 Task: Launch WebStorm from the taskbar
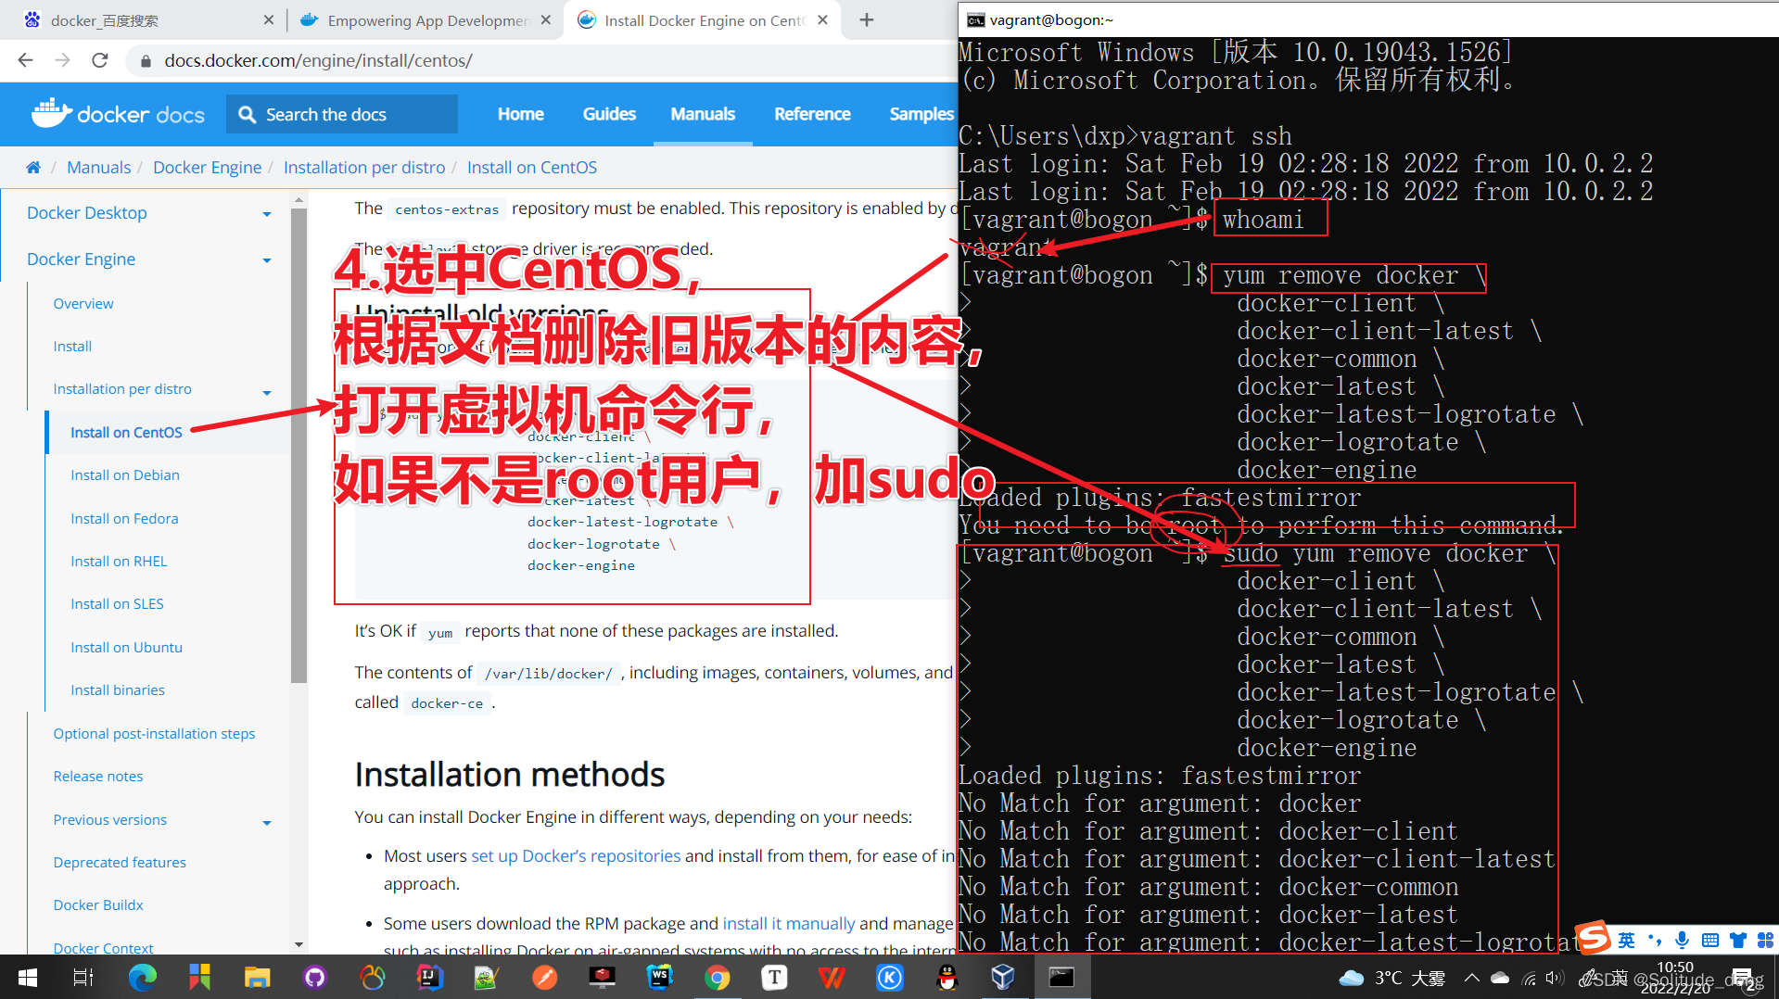660,977
